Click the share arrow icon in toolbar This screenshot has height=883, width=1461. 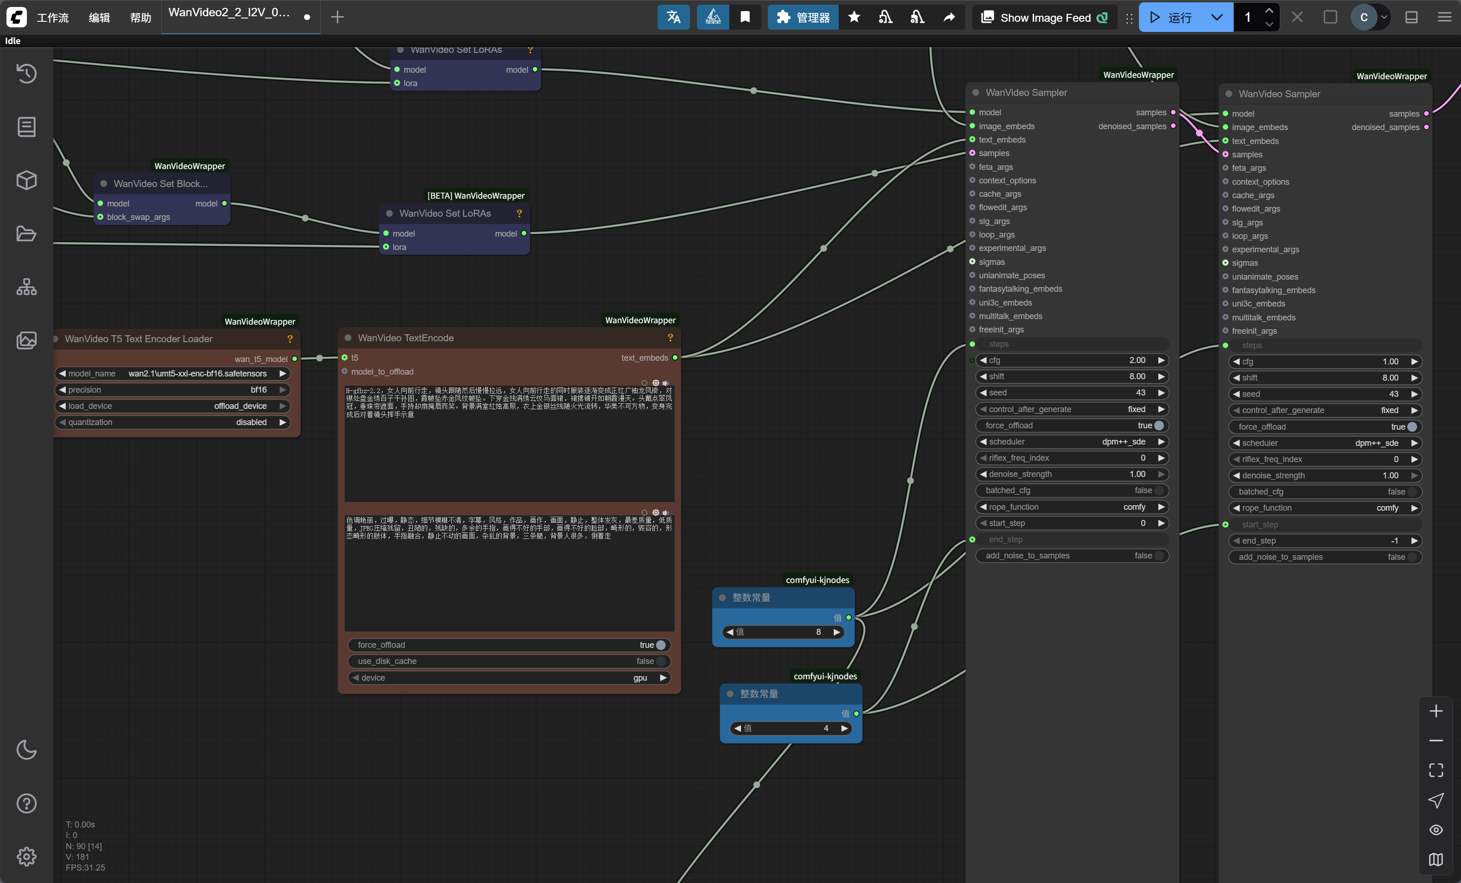(x=949, y=17)
